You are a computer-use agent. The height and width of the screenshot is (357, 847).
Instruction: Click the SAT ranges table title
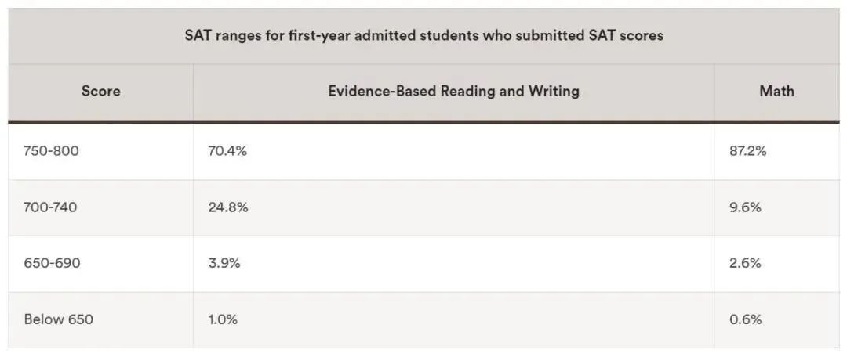tap(423, 35)
